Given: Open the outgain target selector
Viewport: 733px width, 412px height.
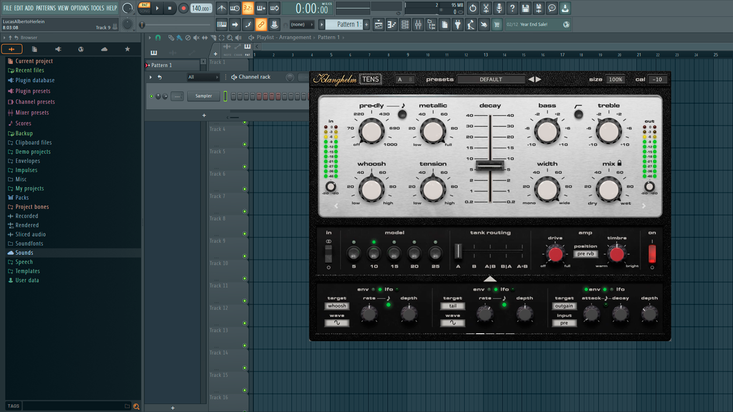Looking at the screenshot, I should tap(564, 306).
